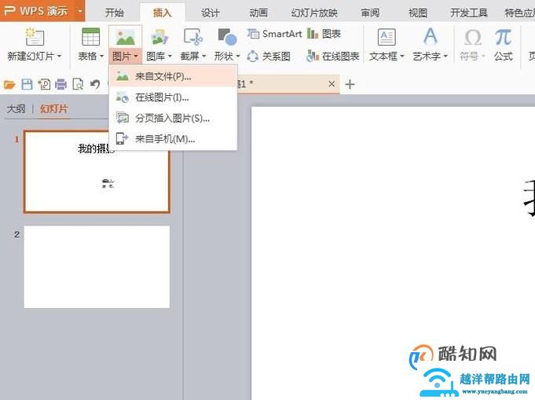Click the Export to PDF icon next to Save
535x400 pixels.
coord(44,84)
